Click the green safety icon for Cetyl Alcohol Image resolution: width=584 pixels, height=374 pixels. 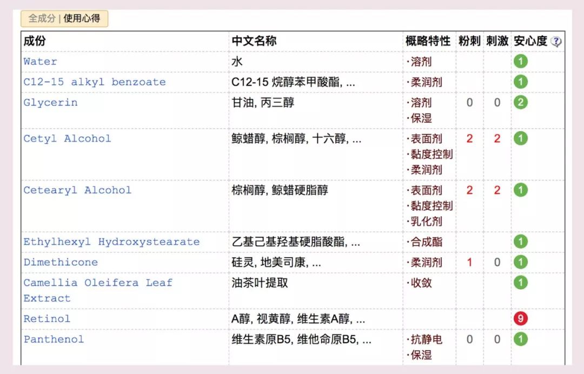pos(520,138)
